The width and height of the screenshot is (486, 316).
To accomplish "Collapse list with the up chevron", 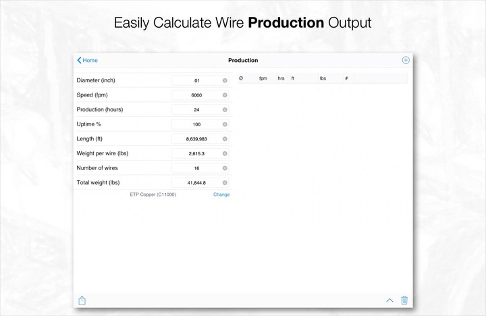I will 389,300.
